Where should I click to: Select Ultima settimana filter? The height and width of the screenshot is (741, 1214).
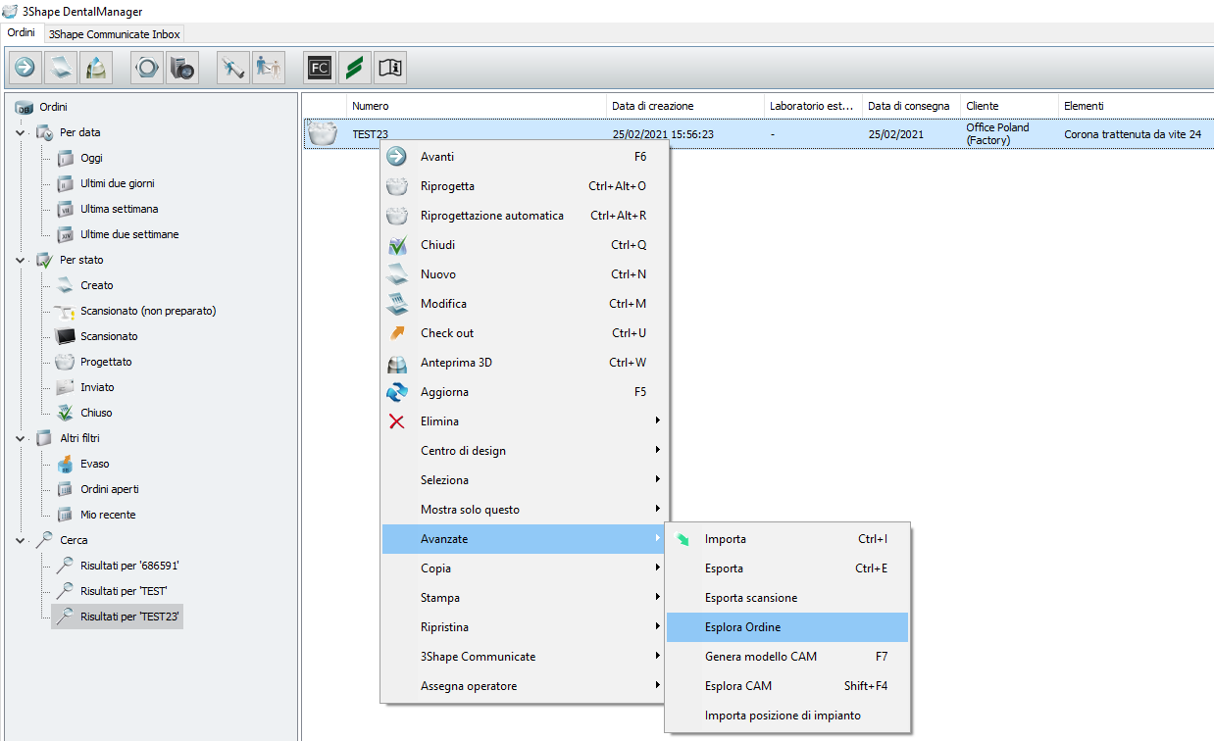point(119,209)
